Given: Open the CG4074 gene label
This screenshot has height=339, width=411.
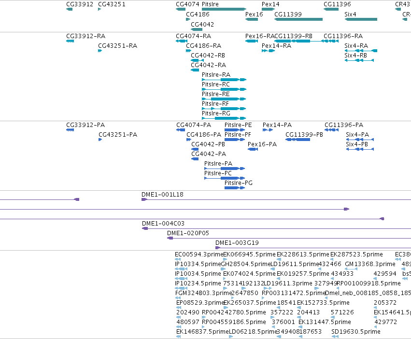Looking at the screenshot, I should click(x=188, y=4).
